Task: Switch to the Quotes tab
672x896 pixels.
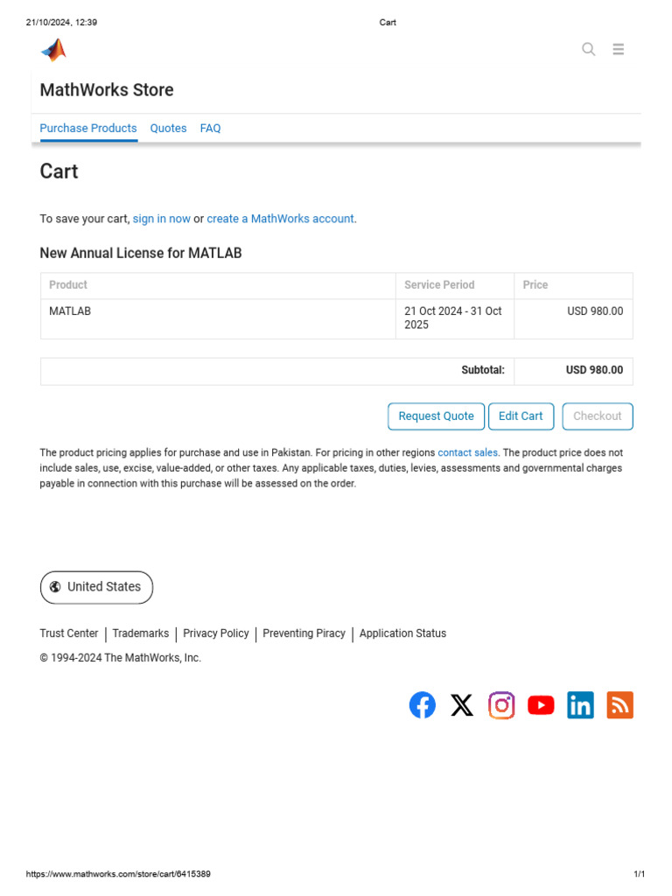Action: 168,129
